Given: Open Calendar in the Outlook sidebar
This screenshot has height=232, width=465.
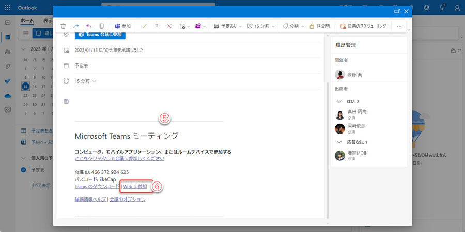Looking at the screenshot, I should (x=8, y=37).
